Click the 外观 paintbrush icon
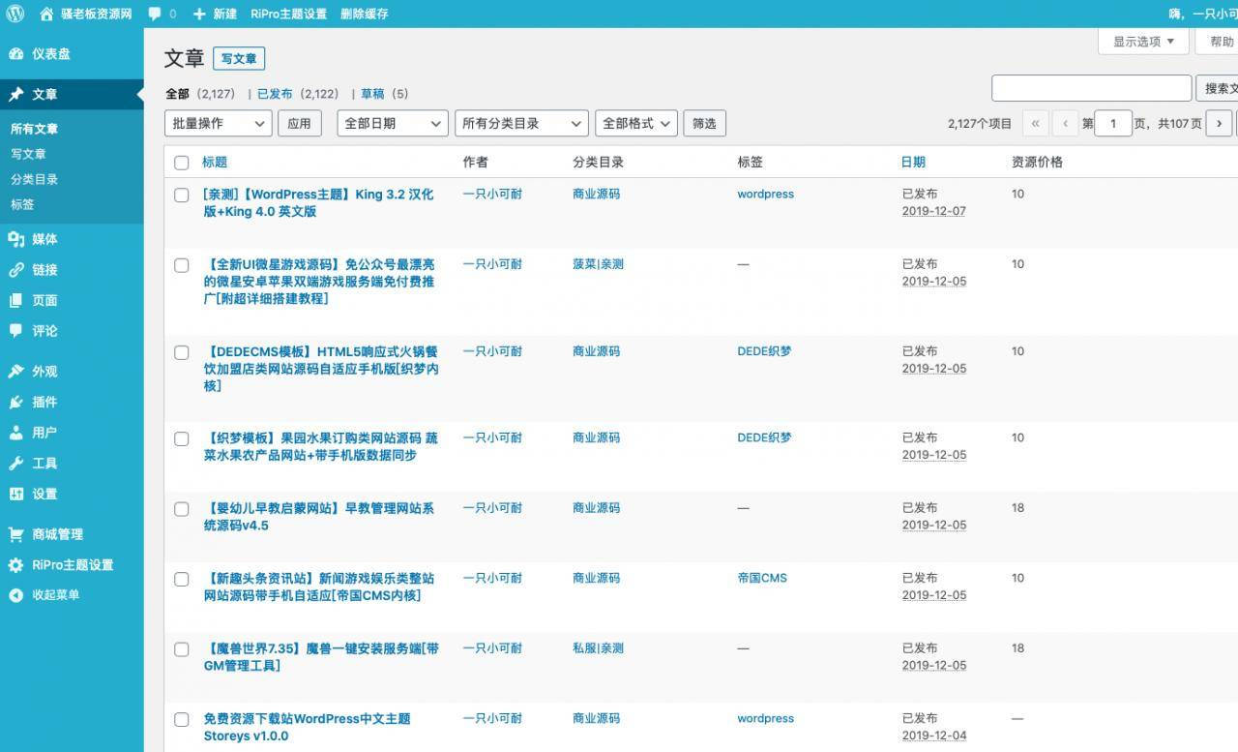Image resolution: width=1238 pixels, height=752 pixels. tap(16, 372)
